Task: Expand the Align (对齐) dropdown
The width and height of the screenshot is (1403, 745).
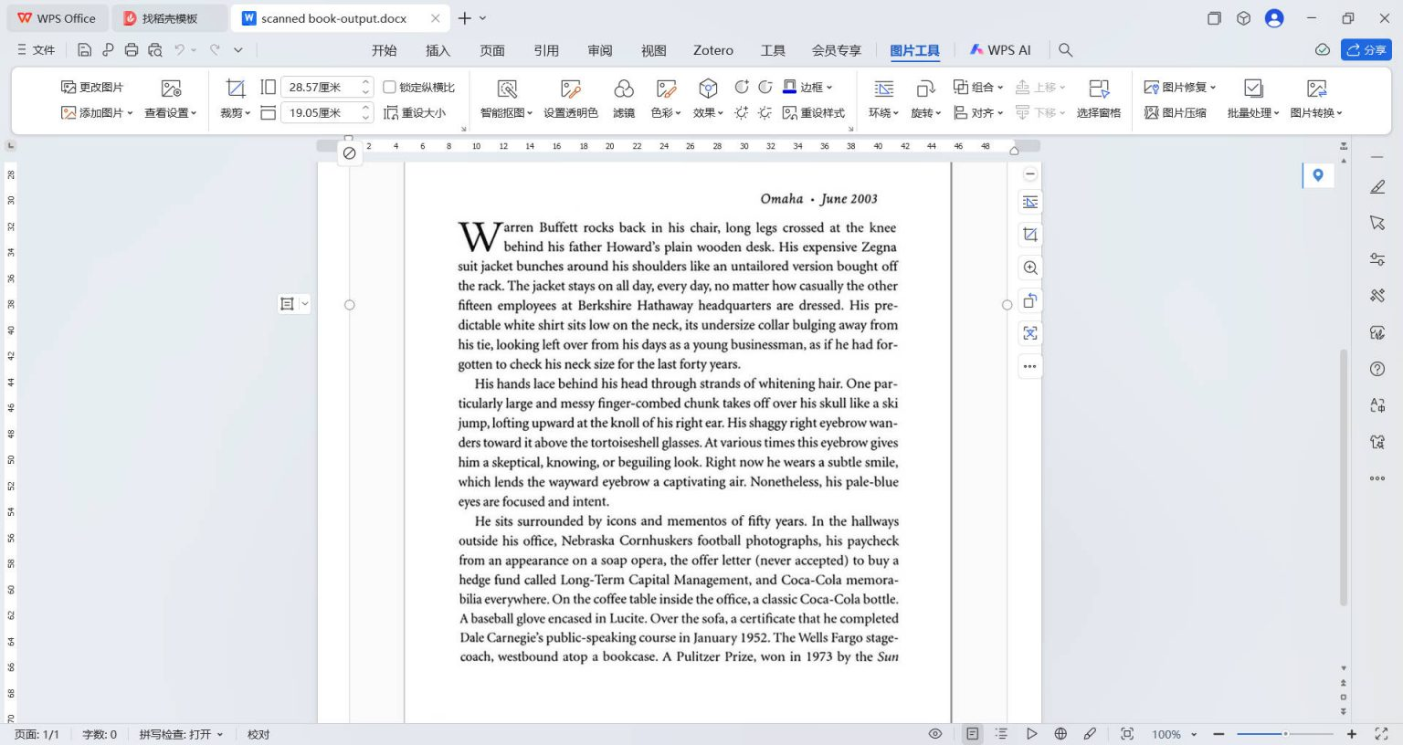Action: coord(1000,113)
